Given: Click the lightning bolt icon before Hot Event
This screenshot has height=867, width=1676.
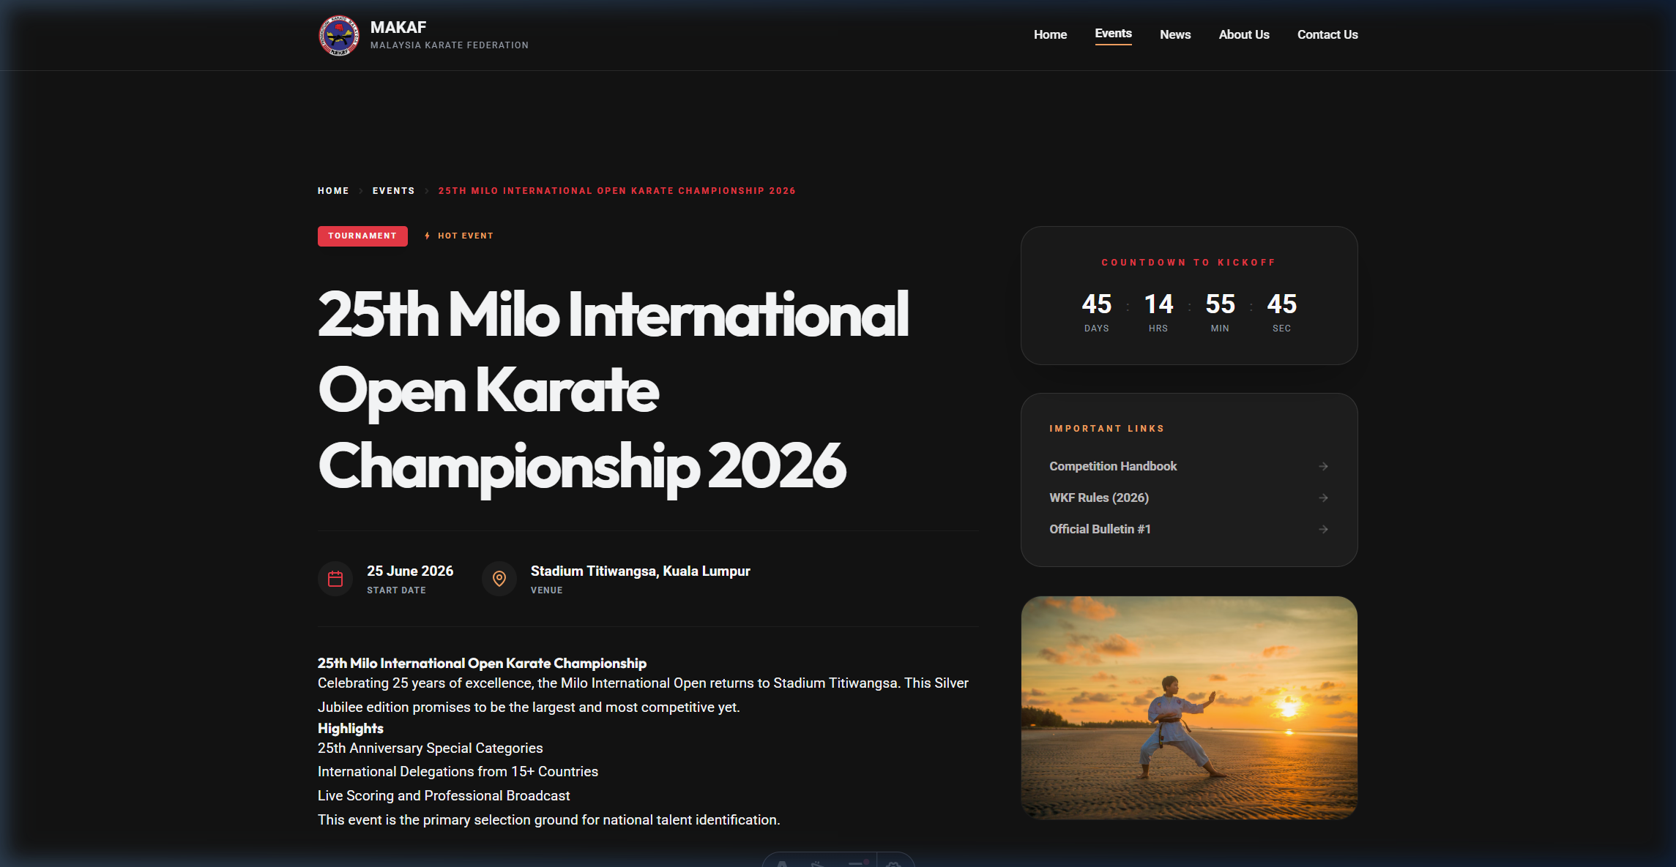Looking at the screenshot, I should (x=427, y=236).
